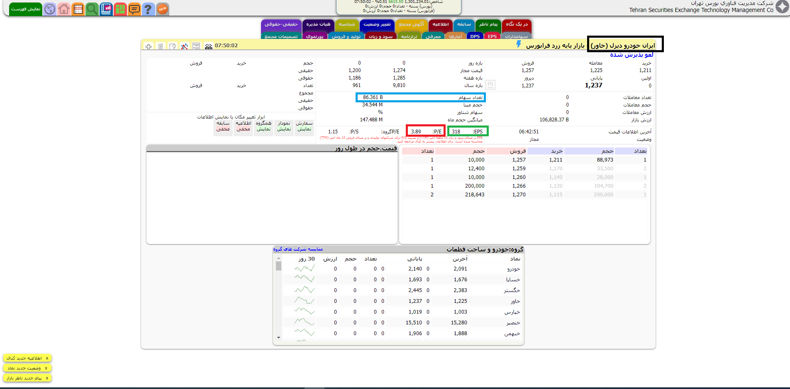790x389 pixels.
Task: Click the list view icon in yellow header
Action: click(197, 46)
